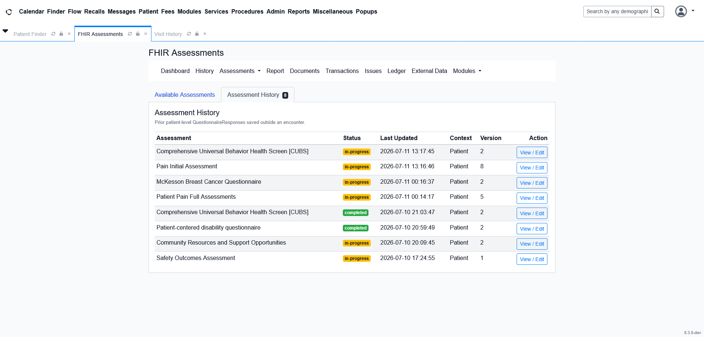View / Edit Safety Outcomes Assessment
704x337 pixels.
point(532,259)
